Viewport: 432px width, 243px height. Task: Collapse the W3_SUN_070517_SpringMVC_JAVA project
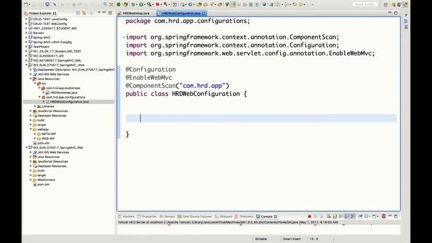point(26,65)
